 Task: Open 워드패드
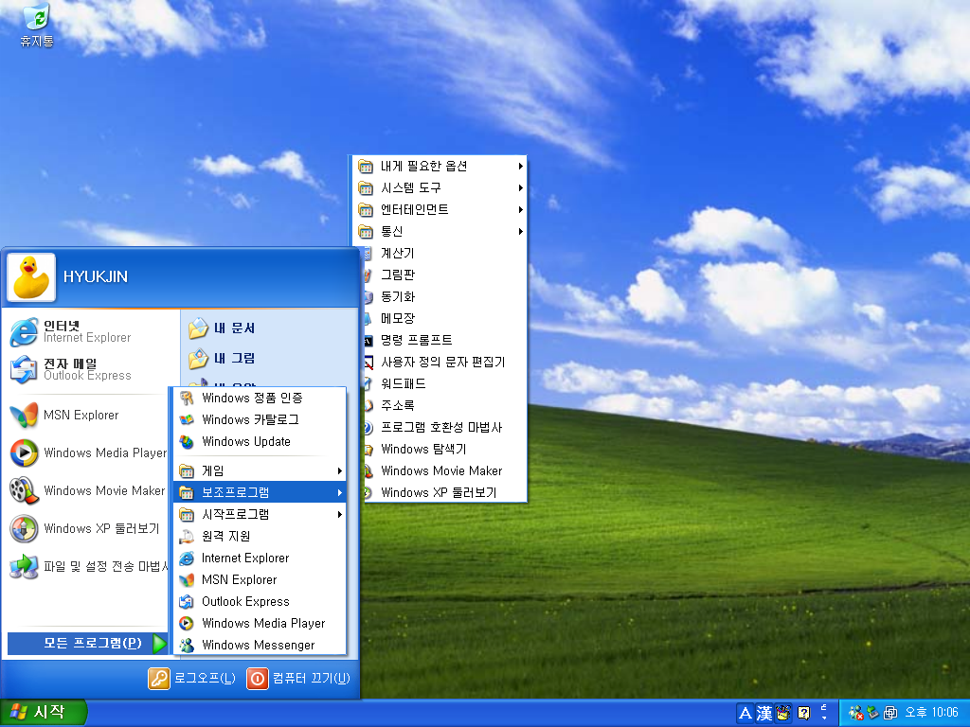pyautogui.click(x=444, y=384)
